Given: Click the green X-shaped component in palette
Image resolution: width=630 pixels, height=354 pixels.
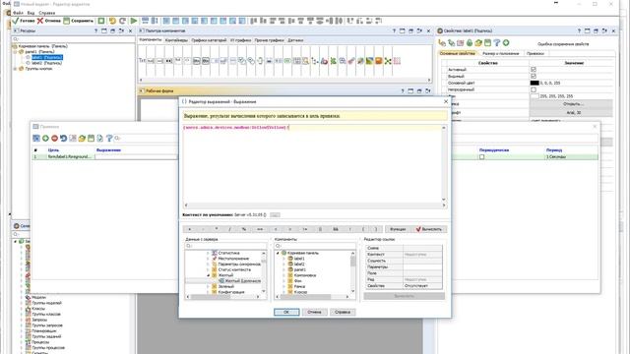Looking at the screenshot, I should (388, 61).
